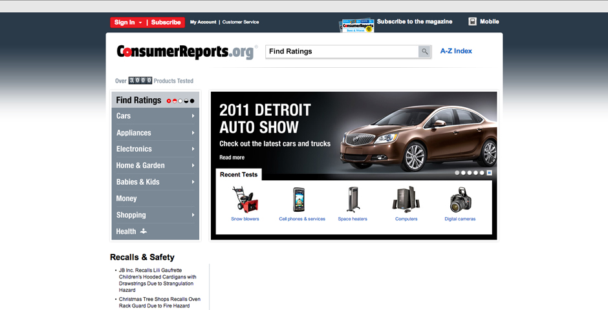608x310 pixels.
Task: Pause the banner slideshow
Action: (490, 172)
